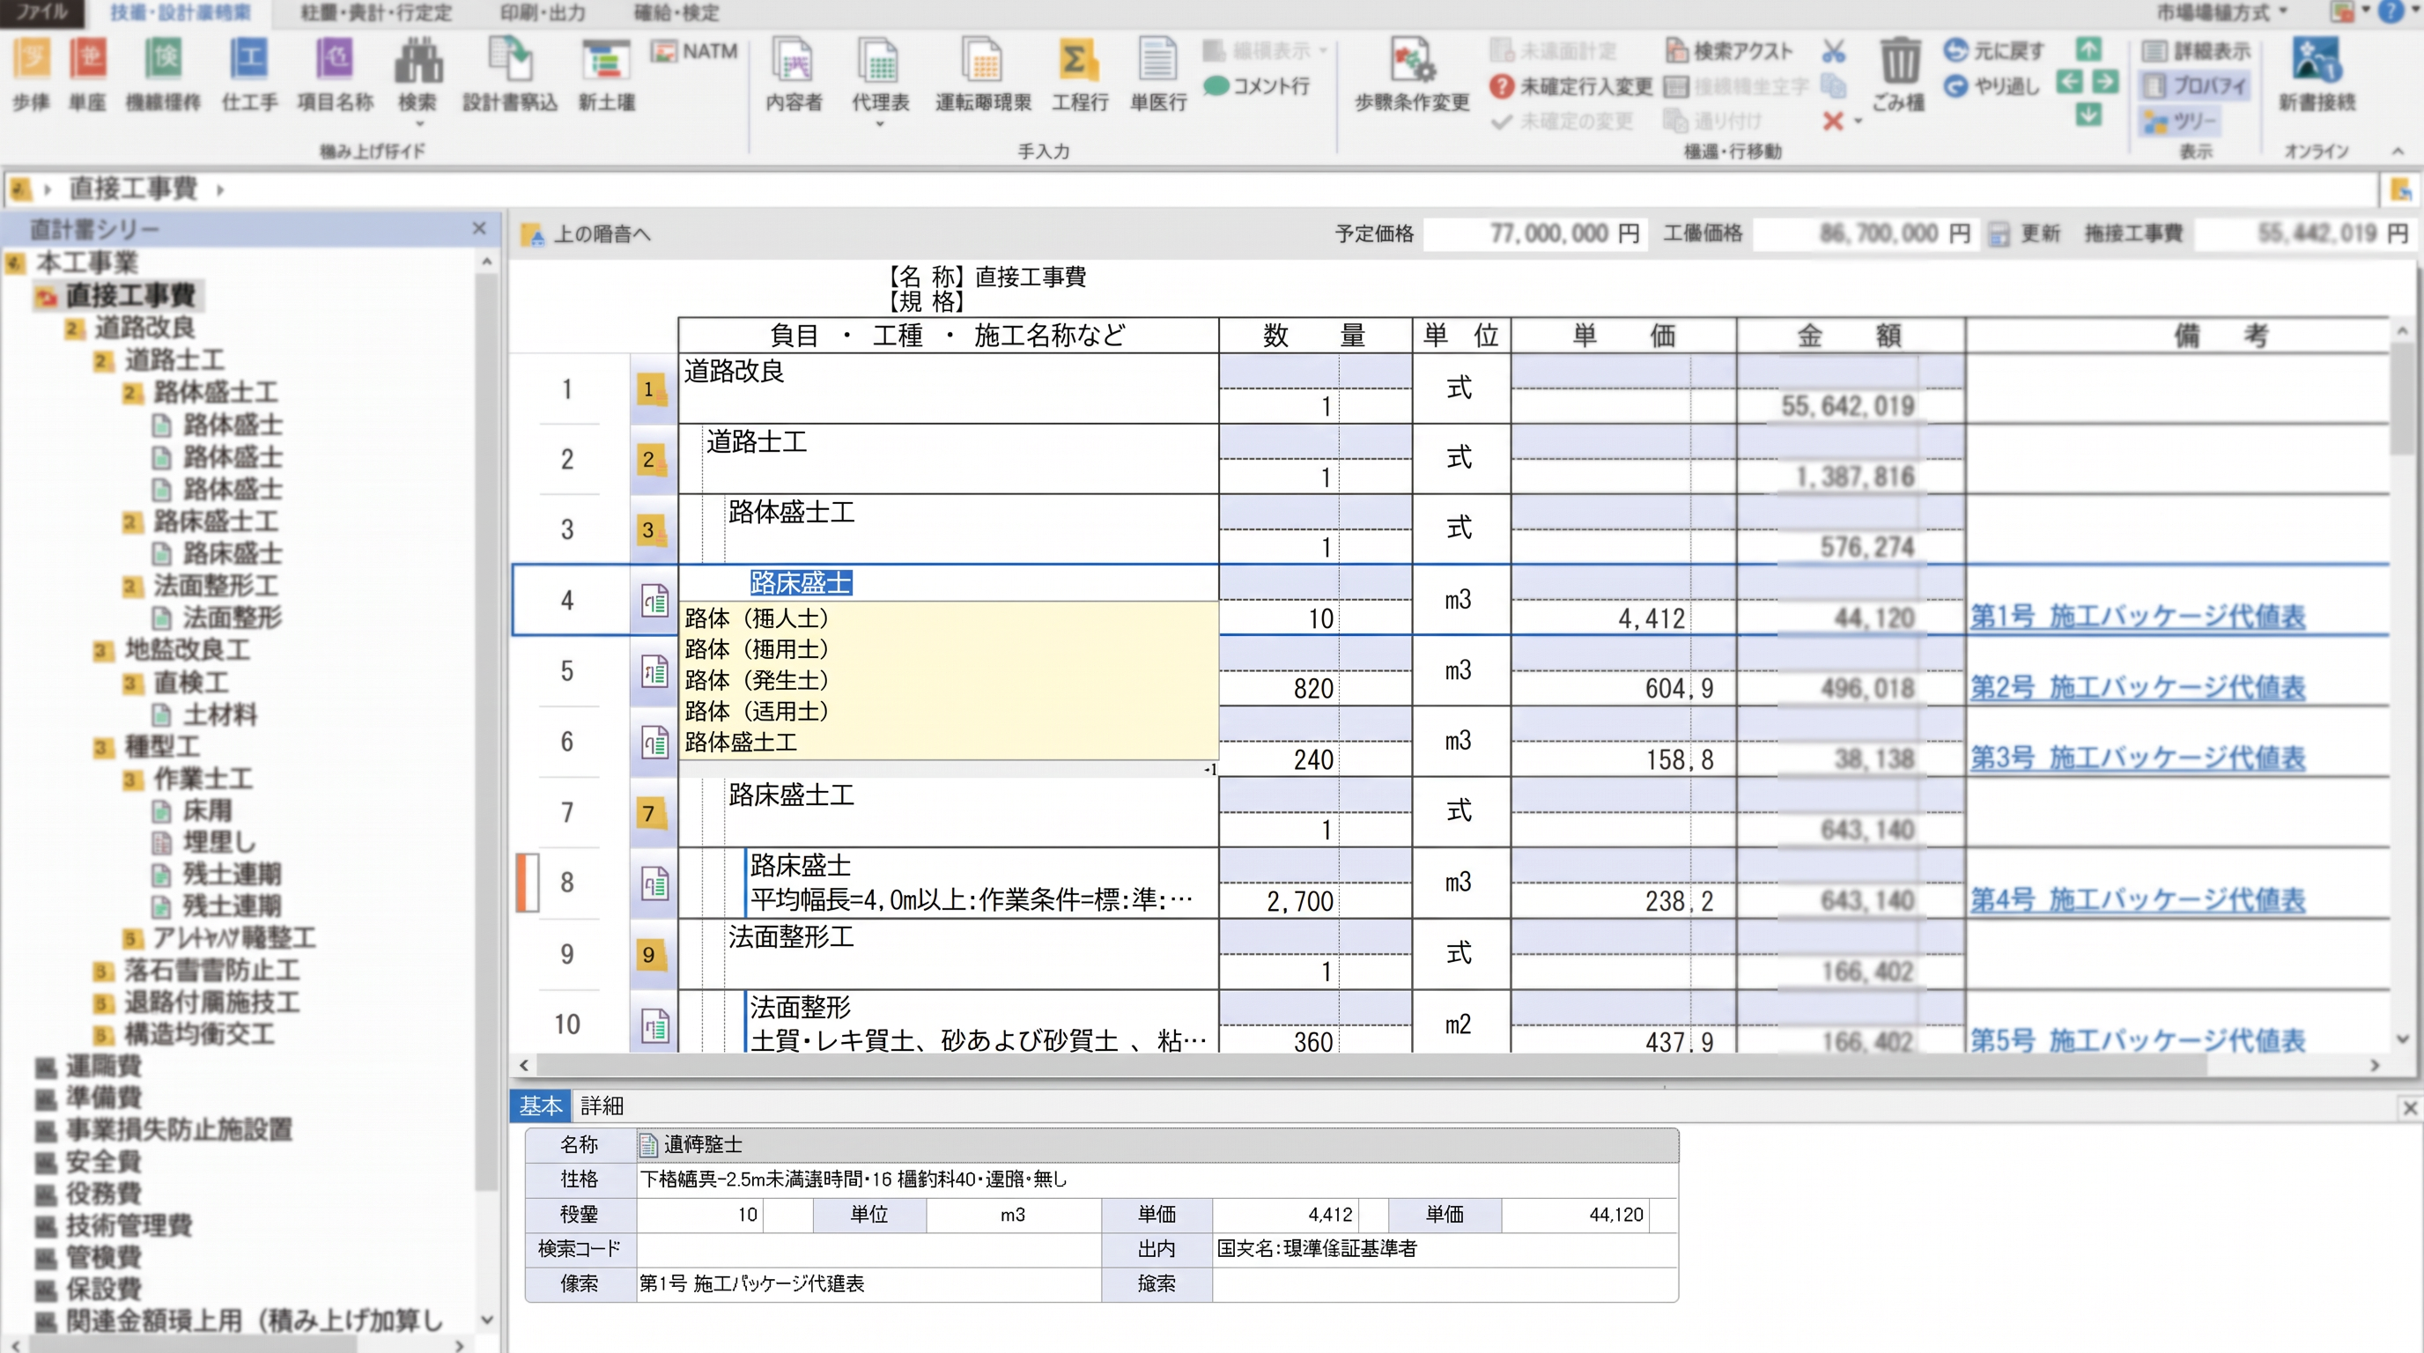Insert a 単医行 row icon
The height and width of the screenshot is (1353, 2424).
click(1157, 60)
